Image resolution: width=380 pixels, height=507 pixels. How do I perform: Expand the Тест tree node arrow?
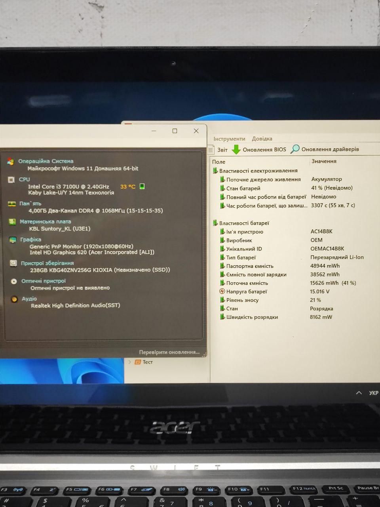point(129,362)
